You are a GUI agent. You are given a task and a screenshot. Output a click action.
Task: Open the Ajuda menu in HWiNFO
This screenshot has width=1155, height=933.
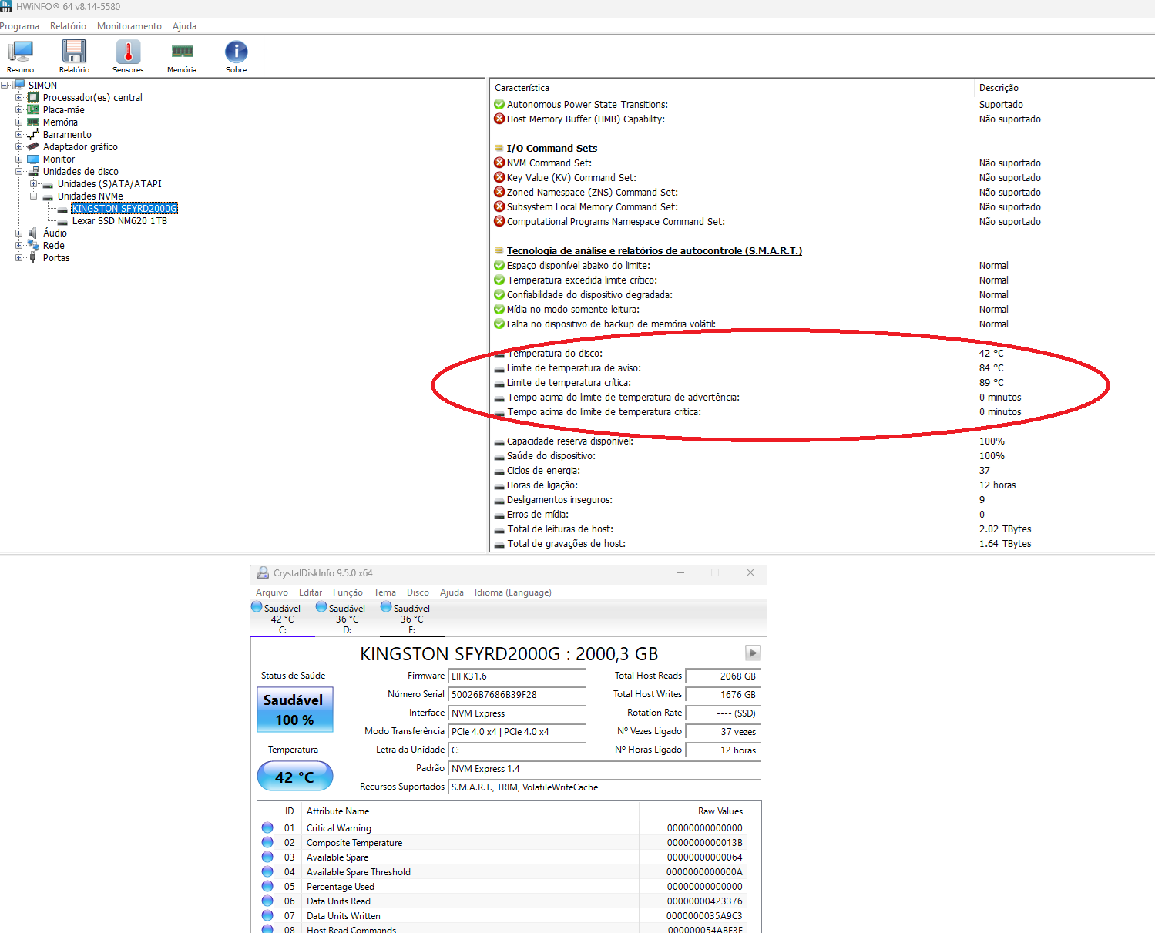(184, 26)
